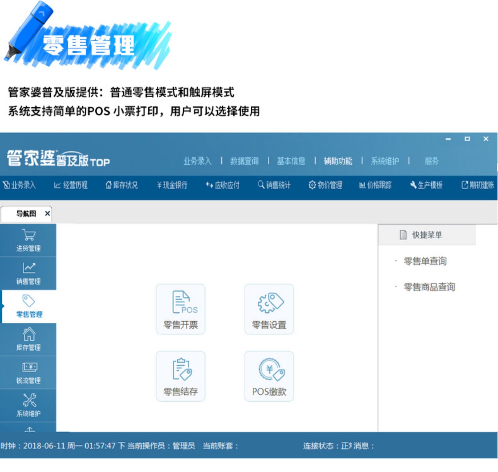Screen dimensions: 498x472
Task: Open 钱流管理 in the sidebar
Action: pos(28,373)
